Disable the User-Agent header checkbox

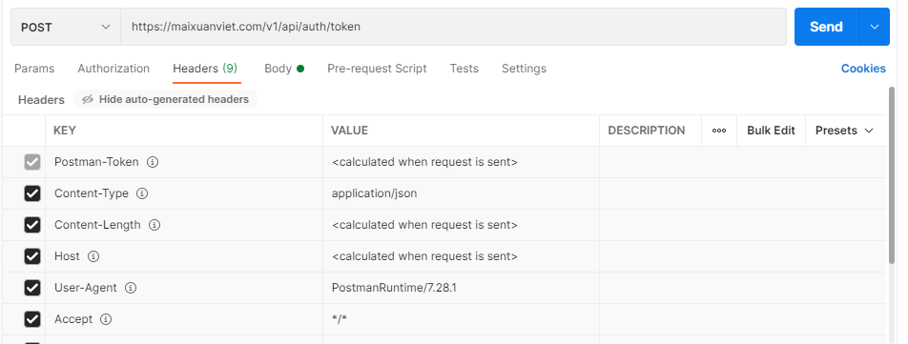point(32,288)
